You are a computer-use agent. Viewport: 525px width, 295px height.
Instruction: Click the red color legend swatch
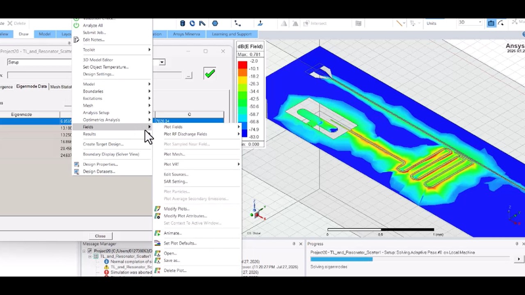[x=243, y=65]
